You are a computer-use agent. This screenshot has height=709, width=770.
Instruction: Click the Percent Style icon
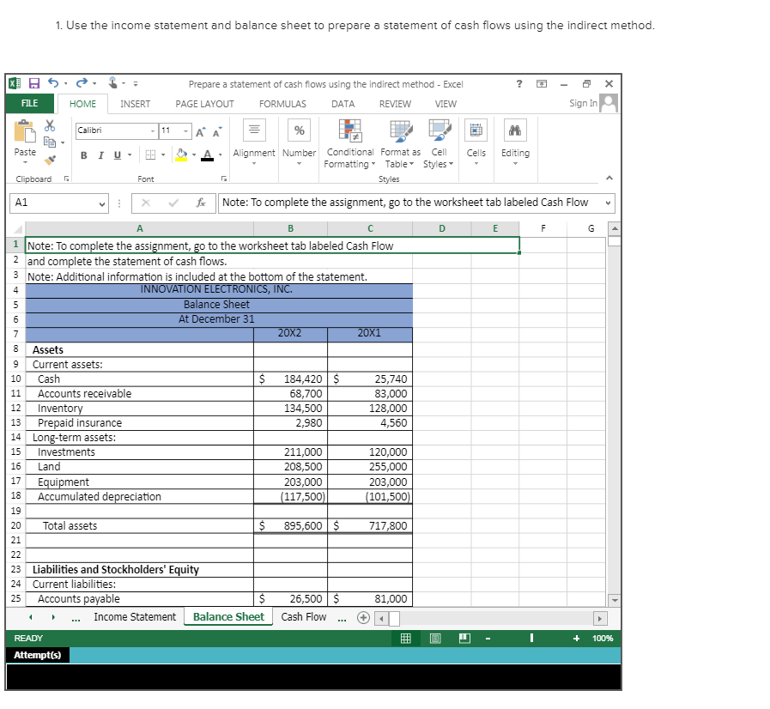click(x=299, y=129)
